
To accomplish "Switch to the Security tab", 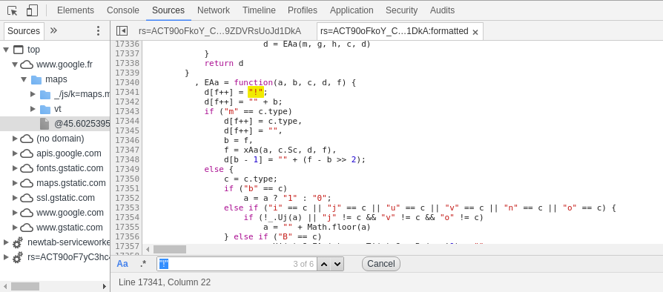I will pos(401,10).
